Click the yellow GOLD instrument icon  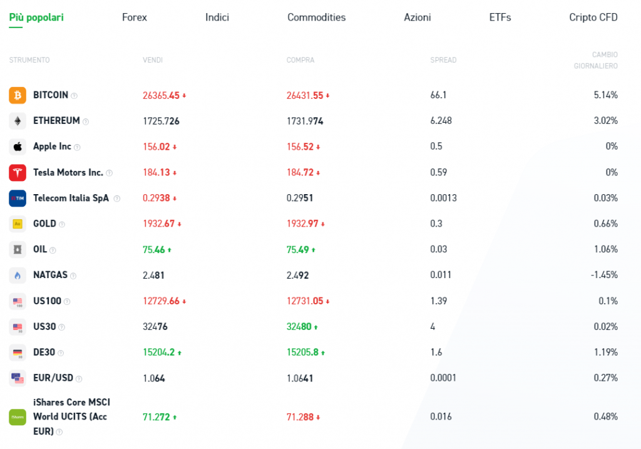point(18,224)
